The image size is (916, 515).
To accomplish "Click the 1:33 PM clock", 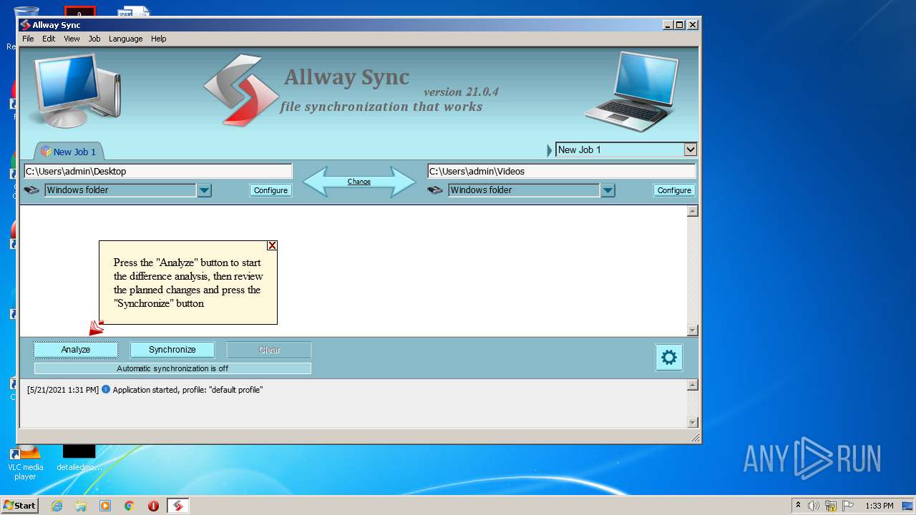I will point(879,506).
